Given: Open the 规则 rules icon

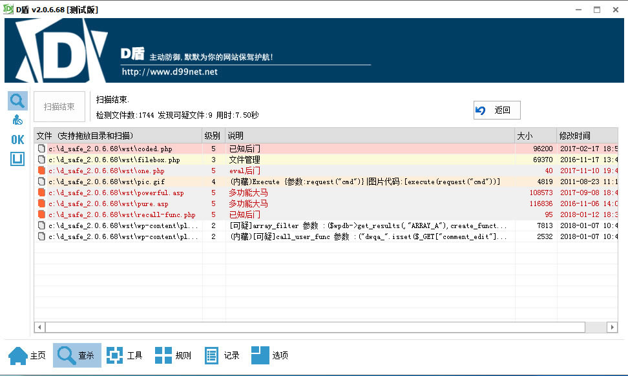Looking at the screenshot, I should [x=173, y=355].
